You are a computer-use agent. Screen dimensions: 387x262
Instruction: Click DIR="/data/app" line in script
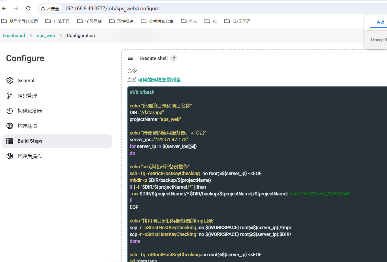click(x=147, y=113)
